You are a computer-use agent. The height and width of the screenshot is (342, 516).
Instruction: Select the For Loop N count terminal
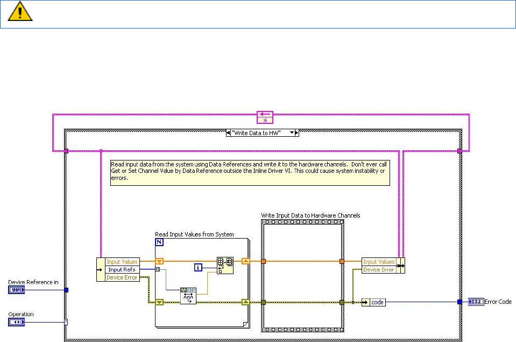[x=159, y=242]
